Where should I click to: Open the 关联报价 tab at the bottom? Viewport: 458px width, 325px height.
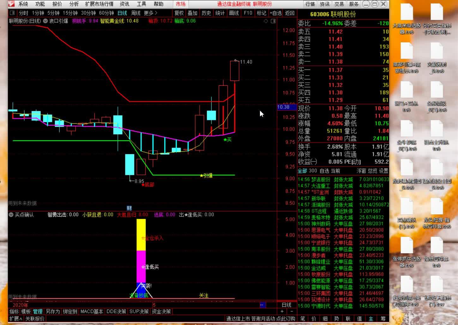point(35,319)
